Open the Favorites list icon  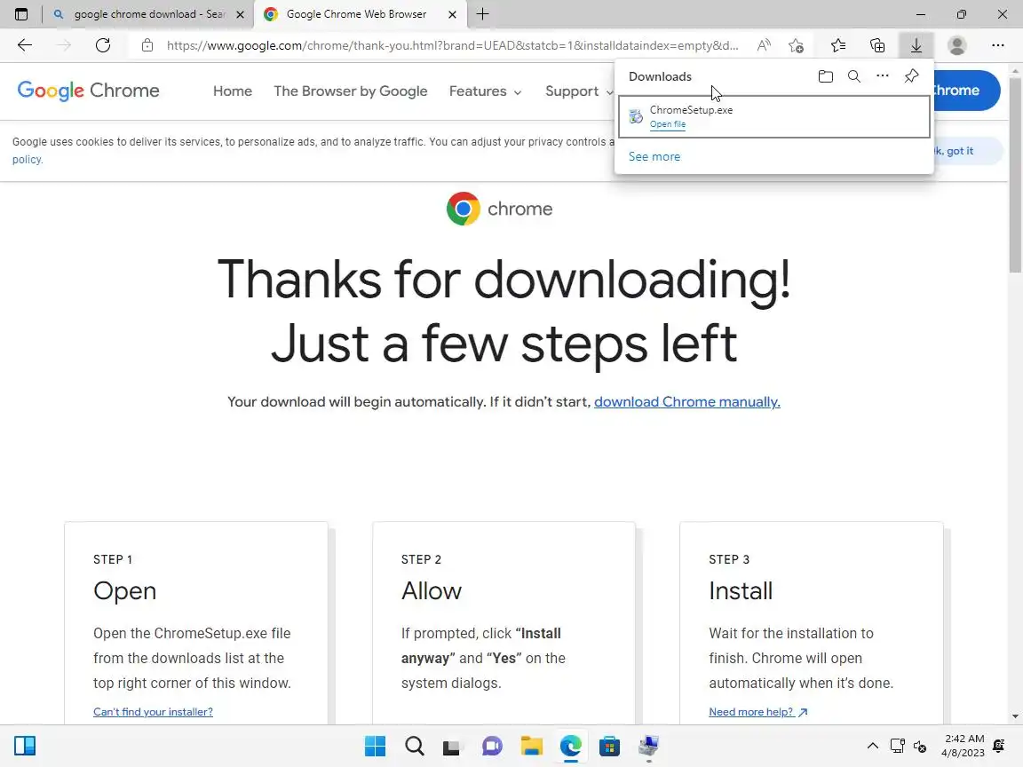click(838, 45)
